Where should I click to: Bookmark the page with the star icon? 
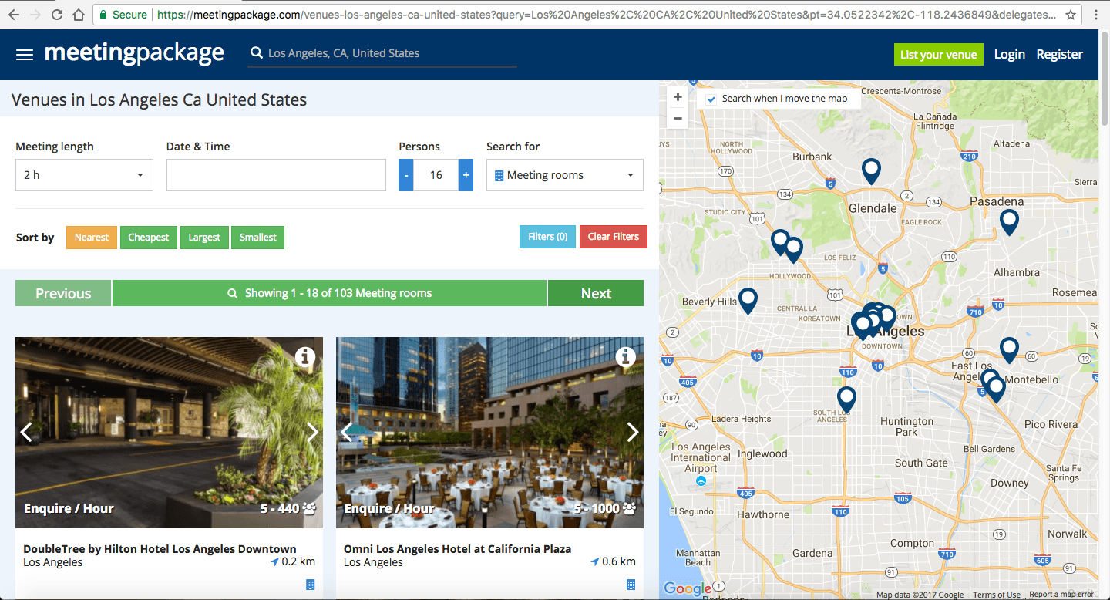[1071, 15]
